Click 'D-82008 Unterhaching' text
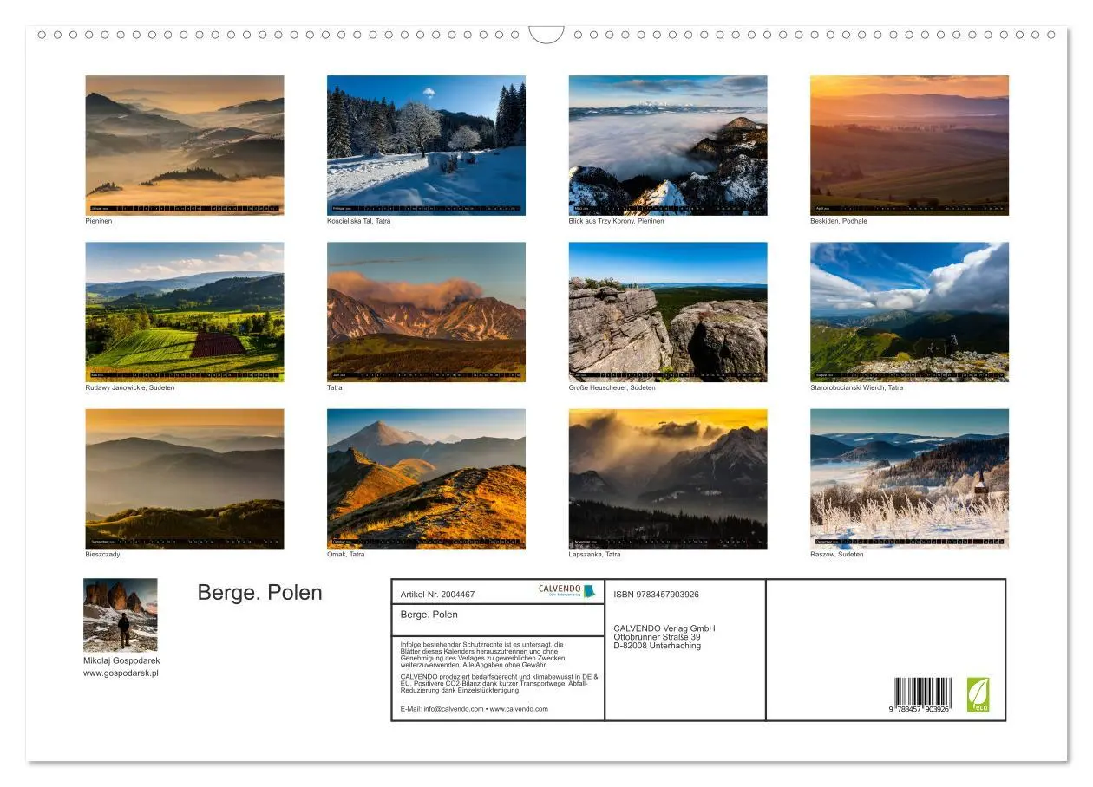 pyautogui.click(x=657, y=646)
